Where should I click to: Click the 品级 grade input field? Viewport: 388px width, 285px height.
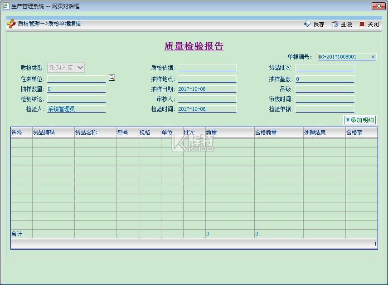(x=325, y=89)
